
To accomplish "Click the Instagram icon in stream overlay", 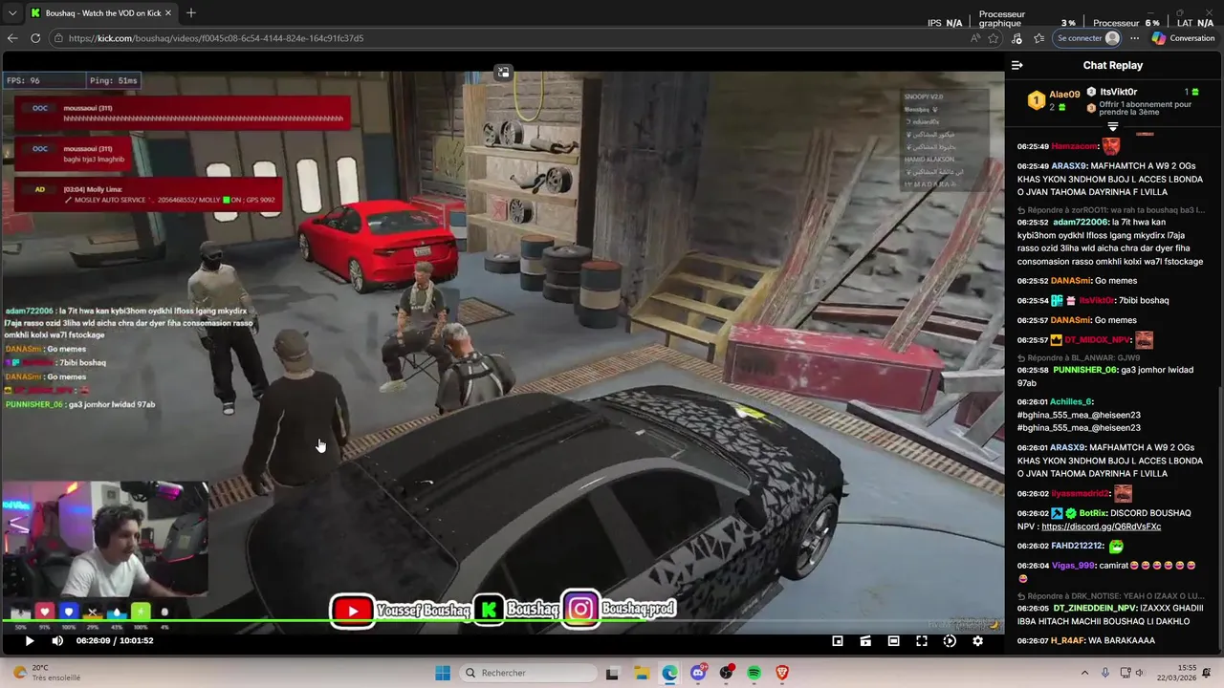I will (x=580, y=609).
